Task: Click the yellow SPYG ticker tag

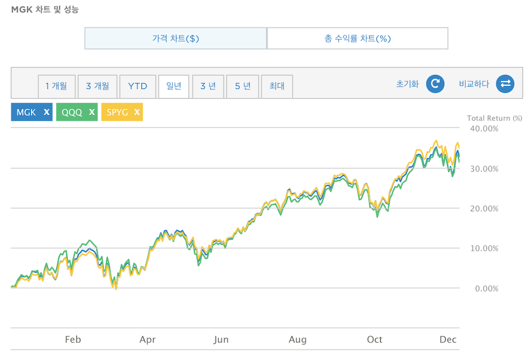Action: (122, 112)
